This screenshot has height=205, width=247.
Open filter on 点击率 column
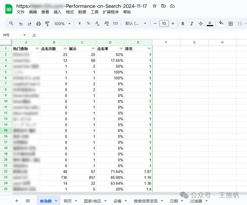(121, 49)
